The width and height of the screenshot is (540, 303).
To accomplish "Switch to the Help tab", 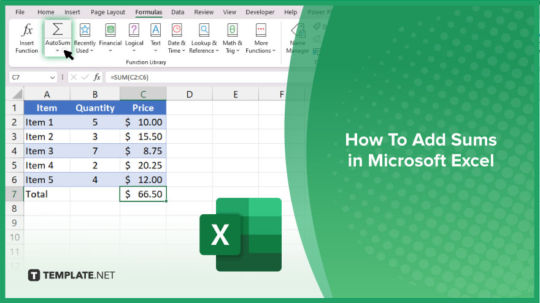I will (290, 12).
